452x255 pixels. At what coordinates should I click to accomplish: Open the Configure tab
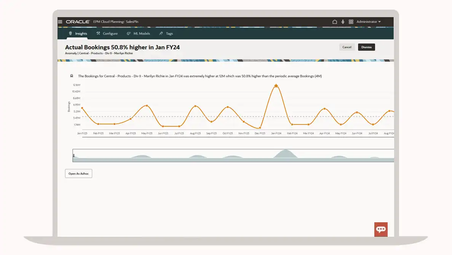click(107, 33)
